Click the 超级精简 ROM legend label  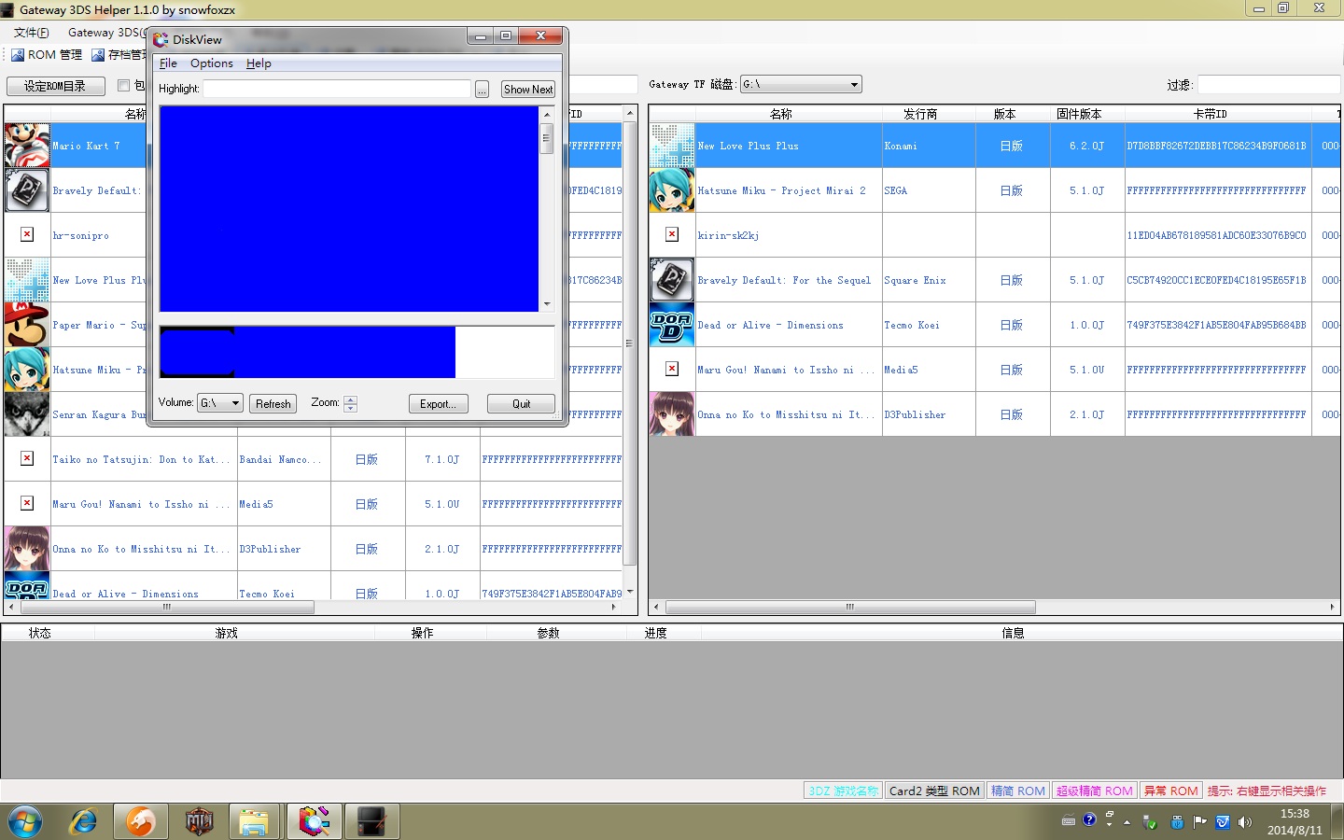1095,791
